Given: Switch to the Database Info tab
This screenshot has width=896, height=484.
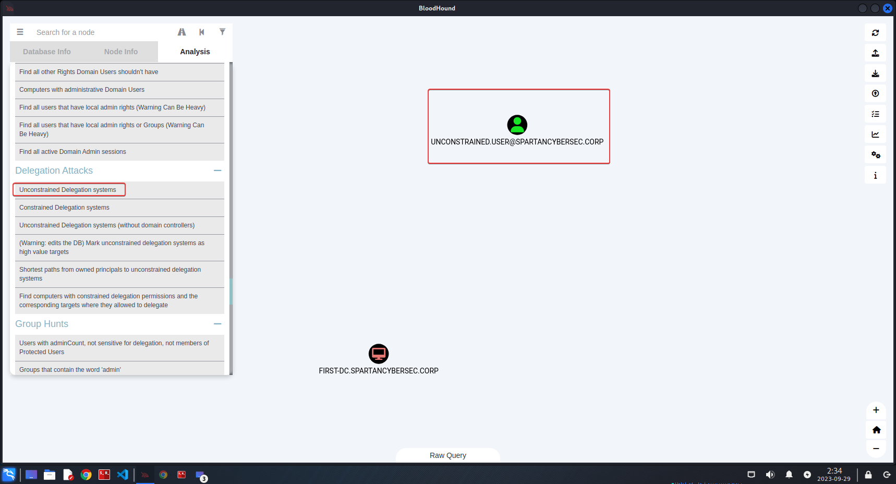Looking at the screenshot, I should (x=47, y=52).
